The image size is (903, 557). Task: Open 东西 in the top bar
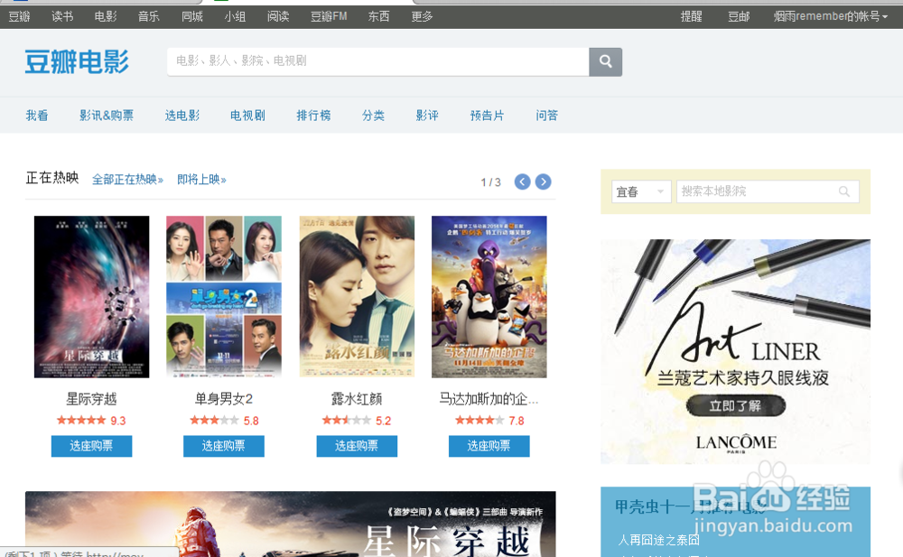click(378, 16)
